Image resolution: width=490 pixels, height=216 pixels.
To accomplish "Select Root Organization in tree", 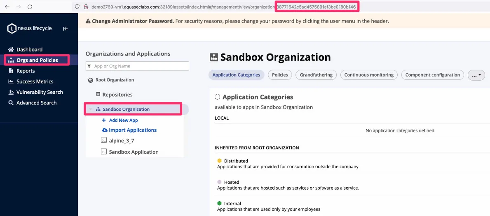I will pyautogui.click(x=115, y=80).
